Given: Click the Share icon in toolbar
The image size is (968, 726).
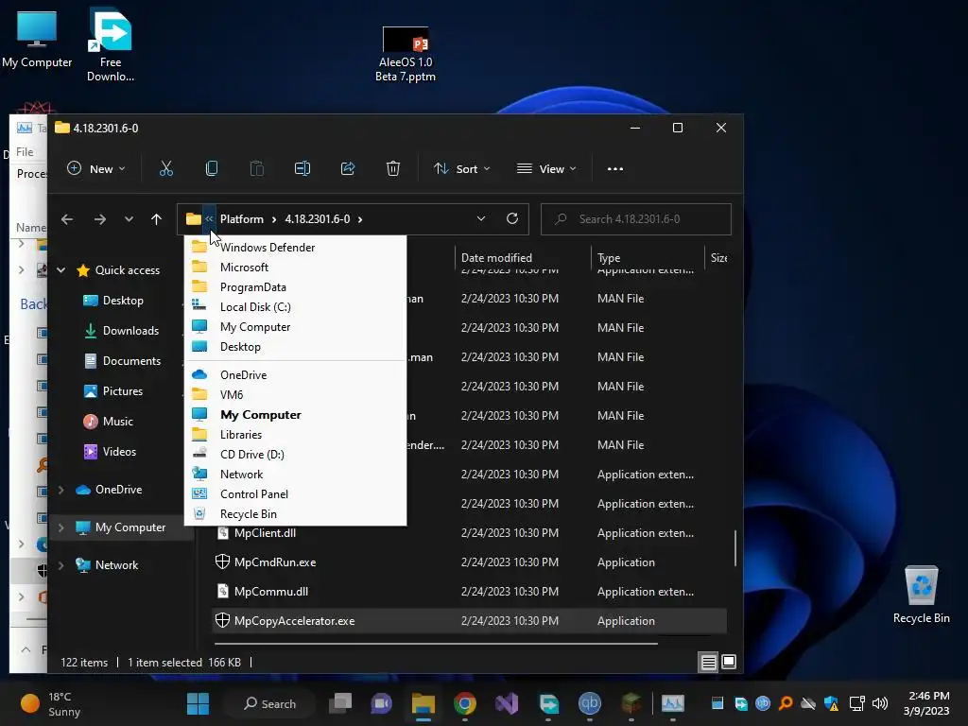Looking at the screenshot, I should pos(348,168).
